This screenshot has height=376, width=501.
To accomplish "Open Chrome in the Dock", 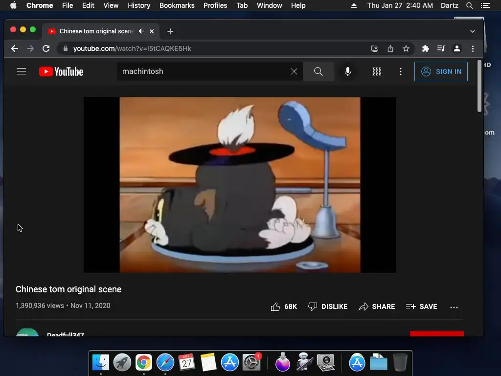I will click(x=143, y=363).
